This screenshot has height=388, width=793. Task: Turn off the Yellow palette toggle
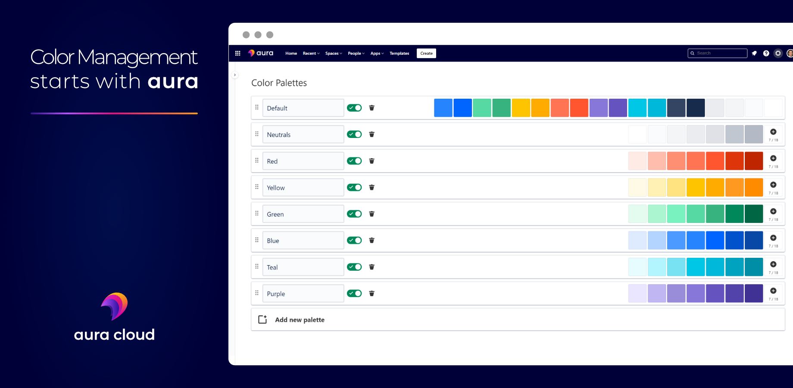tap(354, 188)
